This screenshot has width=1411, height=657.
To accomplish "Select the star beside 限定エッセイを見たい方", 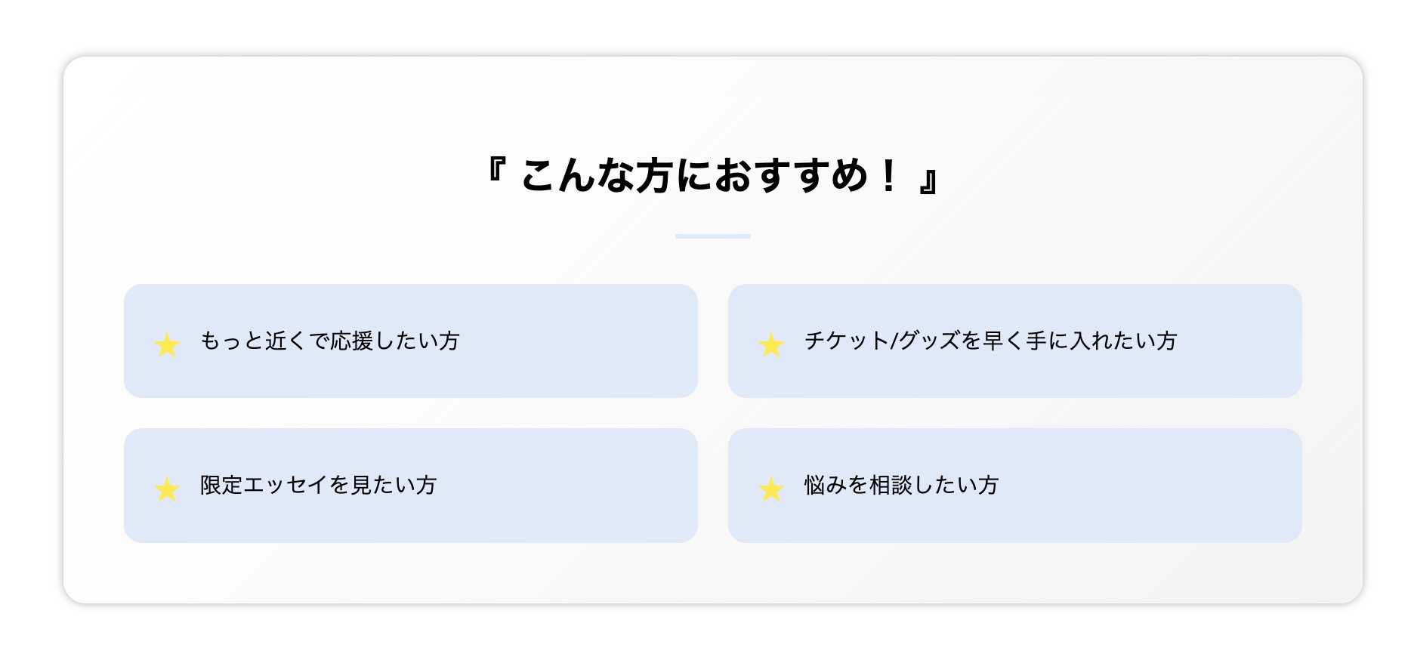I will click(x=167, y=489).
